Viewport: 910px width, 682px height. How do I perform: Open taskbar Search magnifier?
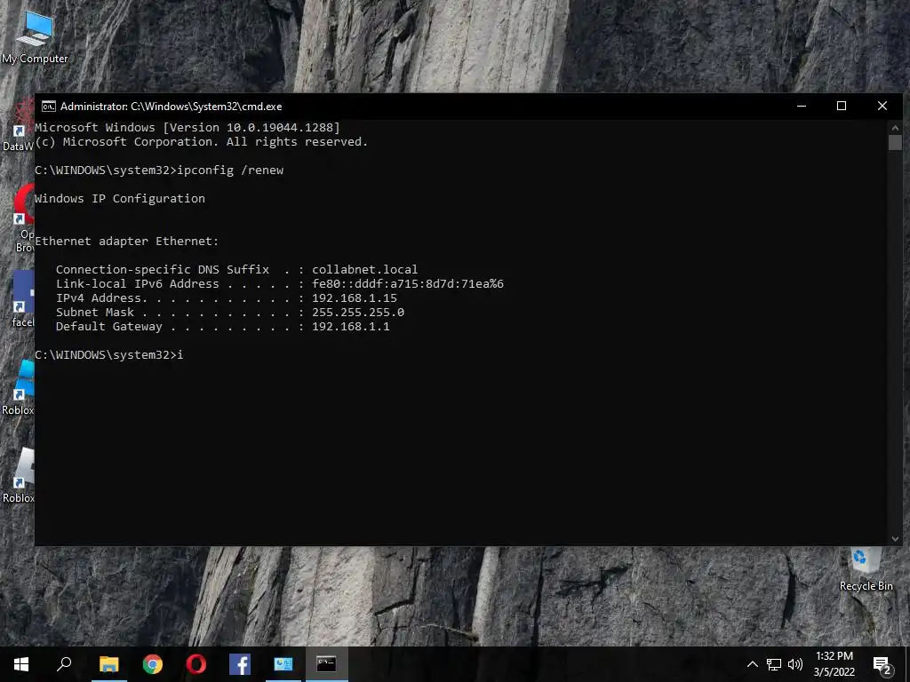(x=64, y=664)
